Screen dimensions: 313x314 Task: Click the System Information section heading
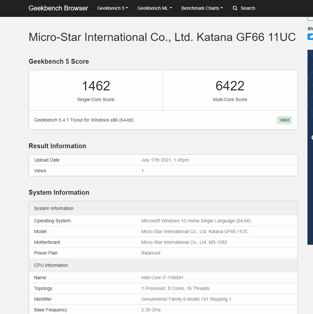(59, 192)
